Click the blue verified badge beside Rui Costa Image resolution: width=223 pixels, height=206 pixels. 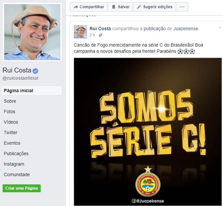point(35,71)
